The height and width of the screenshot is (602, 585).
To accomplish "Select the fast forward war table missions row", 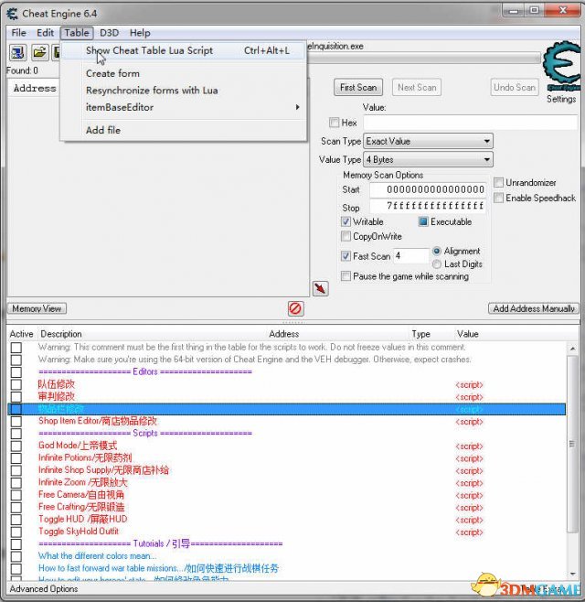I will click(287, 568).
